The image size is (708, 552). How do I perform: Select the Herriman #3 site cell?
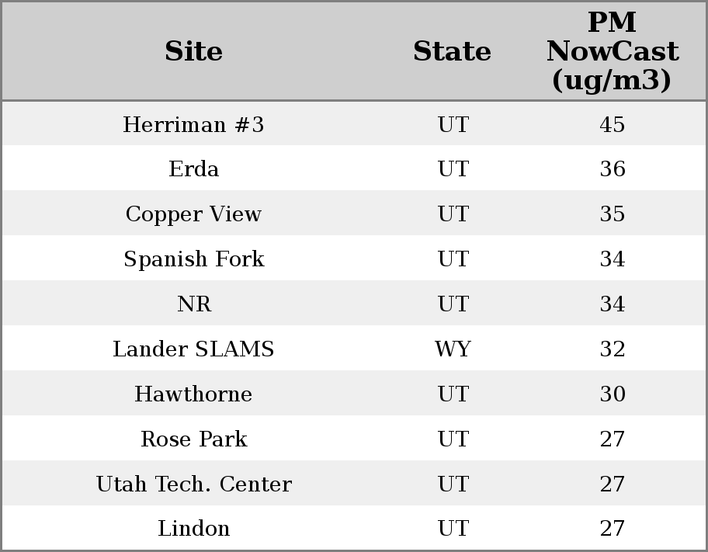[193, 124]
